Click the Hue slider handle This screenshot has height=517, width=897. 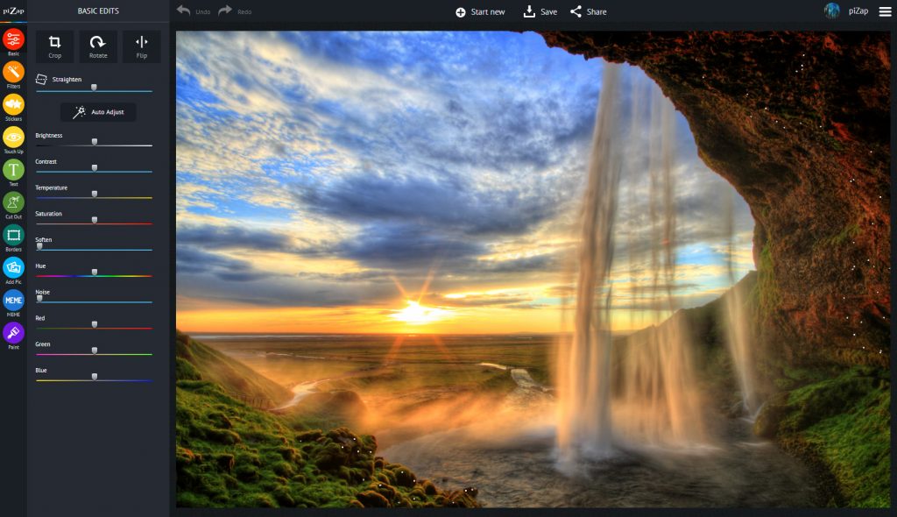[x=95, y=273]
